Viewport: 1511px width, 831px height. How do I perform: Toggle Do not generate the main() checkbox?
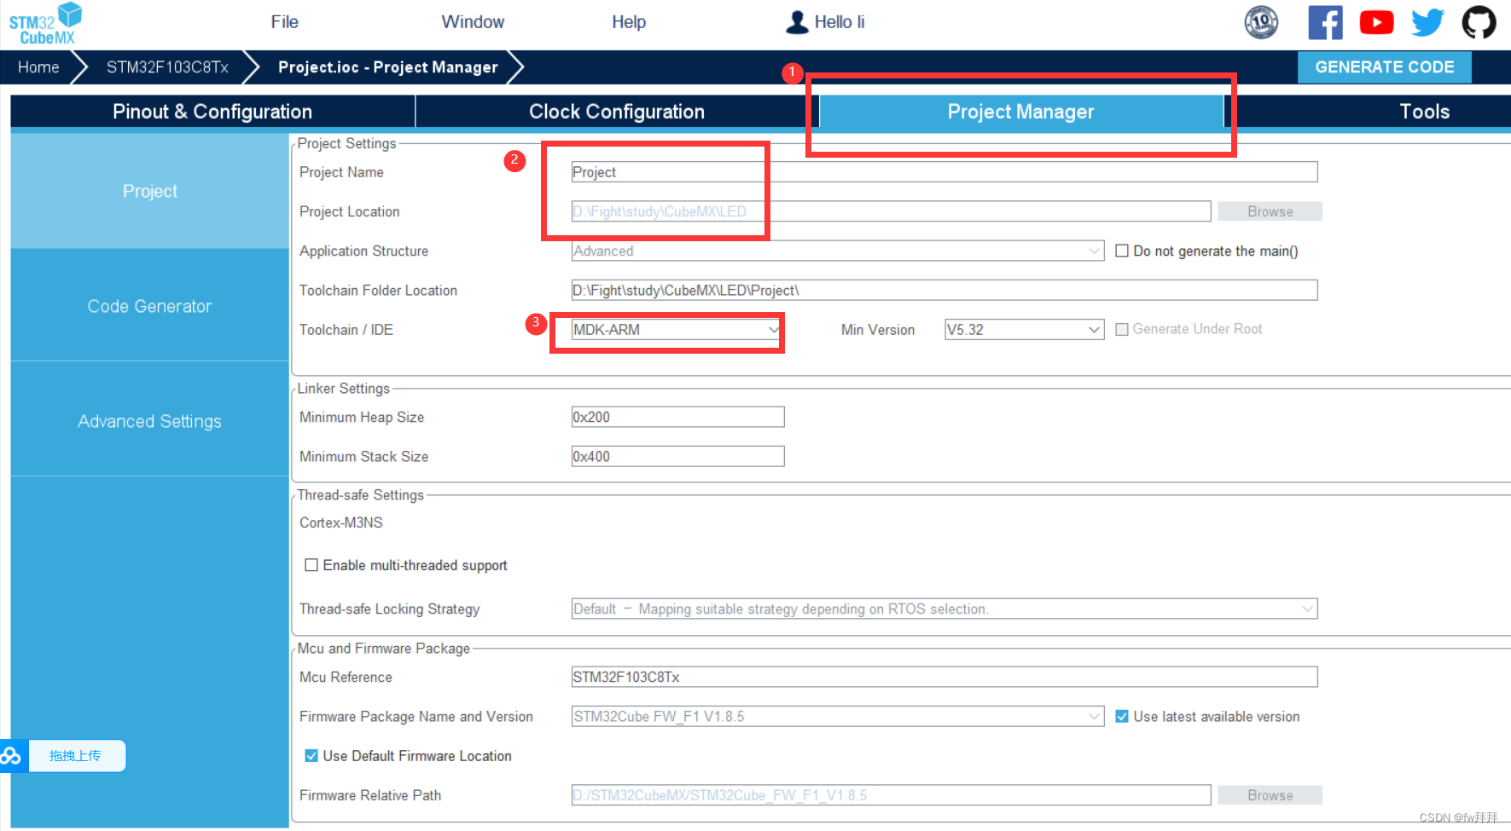pos(1122,251)
